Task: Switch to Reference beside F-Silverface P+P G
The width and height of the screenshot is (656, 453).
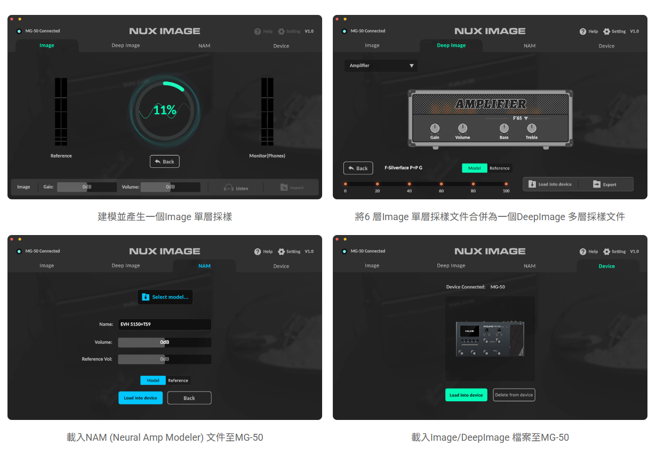Action: [500, 168]
